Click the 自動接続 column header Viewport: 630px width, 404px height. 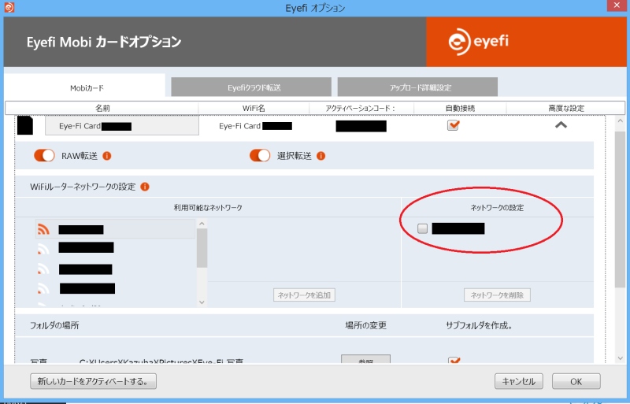point(460,108)
